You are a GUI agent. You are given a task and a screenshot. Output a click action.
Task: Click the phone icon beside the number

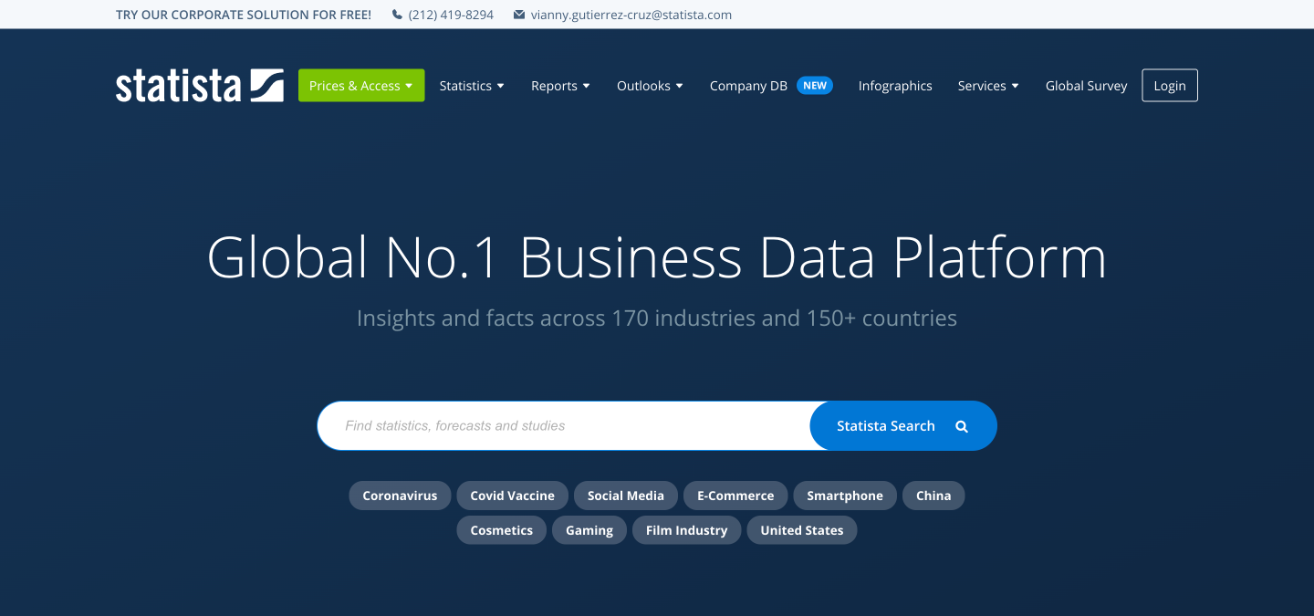click(397, 15)
